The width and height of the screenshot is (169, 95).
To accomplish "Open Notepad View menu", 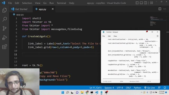I will [115, 36].
